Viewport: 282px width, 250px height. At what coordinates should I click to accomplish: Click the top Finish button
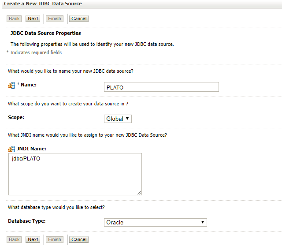point(55,19)
